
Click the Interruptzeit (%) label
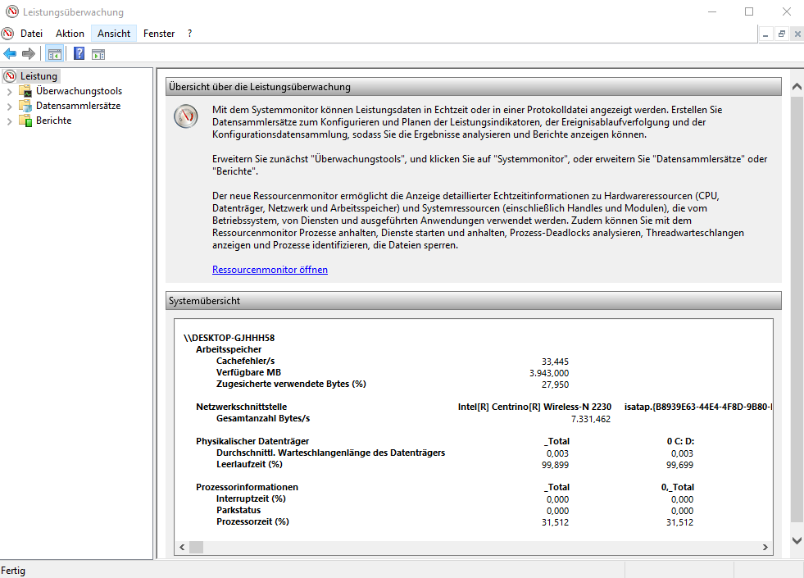[251, 498]
